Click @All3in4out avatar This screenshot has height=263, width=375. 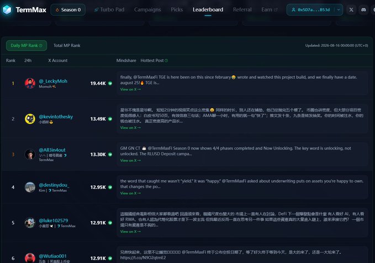tap(30, 154)
